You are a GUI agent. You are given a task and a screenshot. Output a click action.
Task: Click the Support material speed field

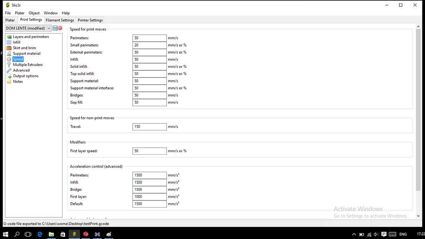tap(149, 81)
